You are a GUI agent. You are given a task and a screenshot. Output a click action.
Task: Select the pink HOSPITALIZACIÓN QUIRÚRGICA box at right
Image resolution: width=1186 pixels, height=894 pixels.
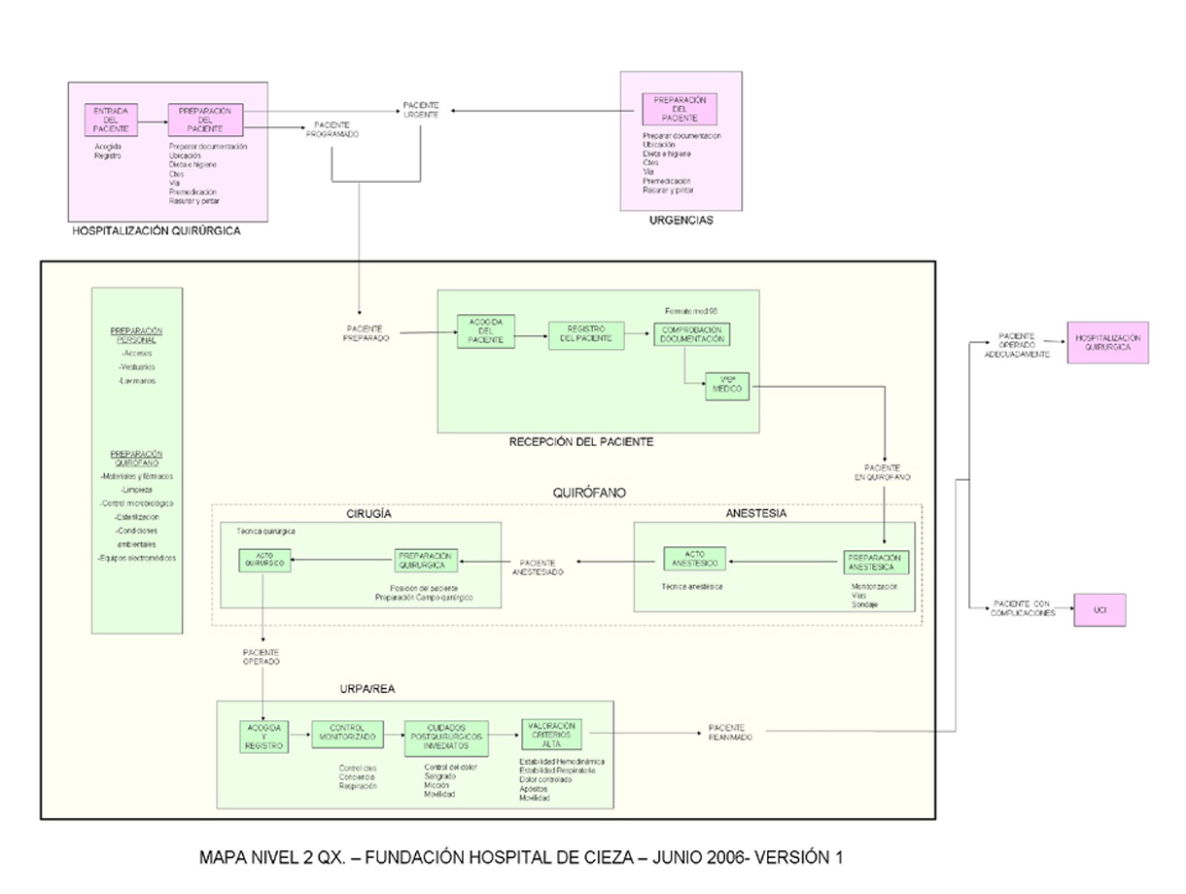1107,343
